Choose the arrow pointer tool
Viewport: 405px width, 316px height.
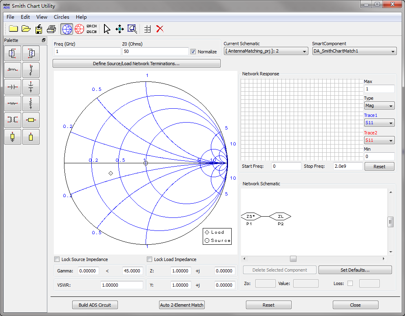(x=107, y=29)
